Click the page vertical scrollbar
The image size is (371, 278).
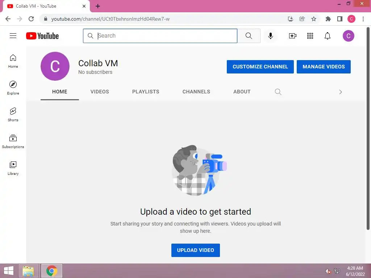pyautogui.click(x=368, y=128)
